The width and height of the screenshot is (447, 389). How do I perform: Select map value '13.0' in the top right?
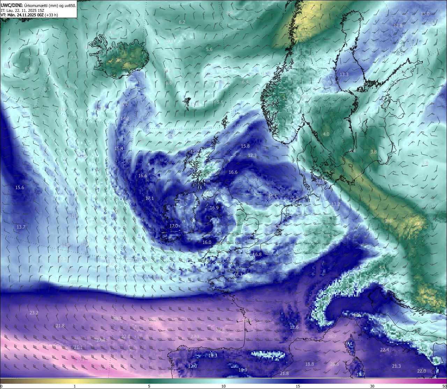(425, 14)
